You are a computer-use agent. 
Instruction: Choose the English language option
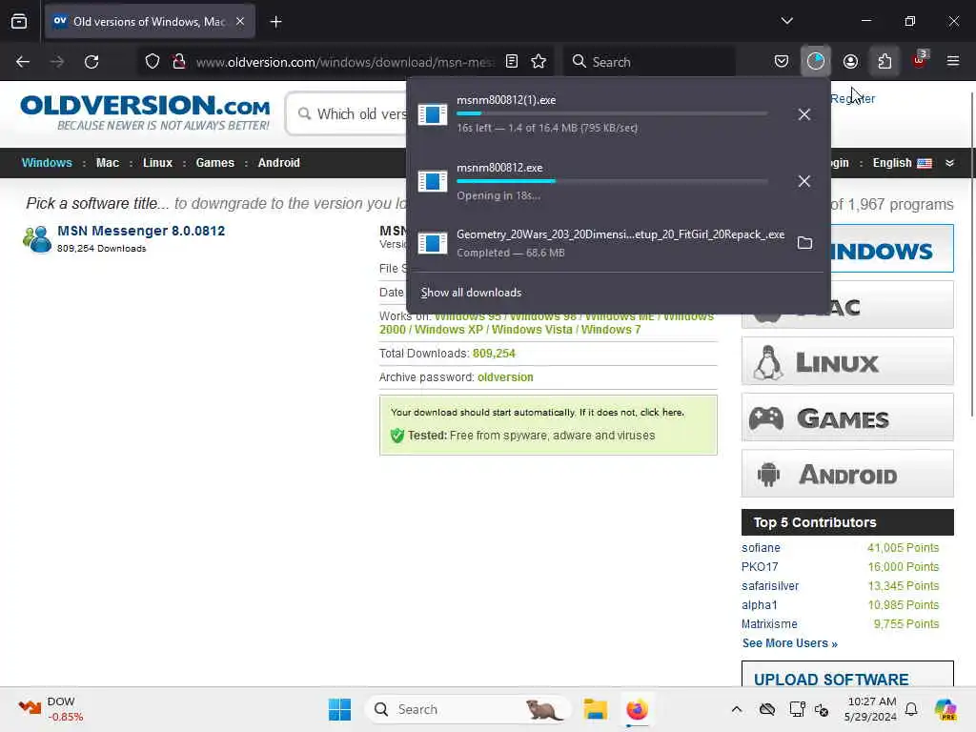(x=902, y=163)
